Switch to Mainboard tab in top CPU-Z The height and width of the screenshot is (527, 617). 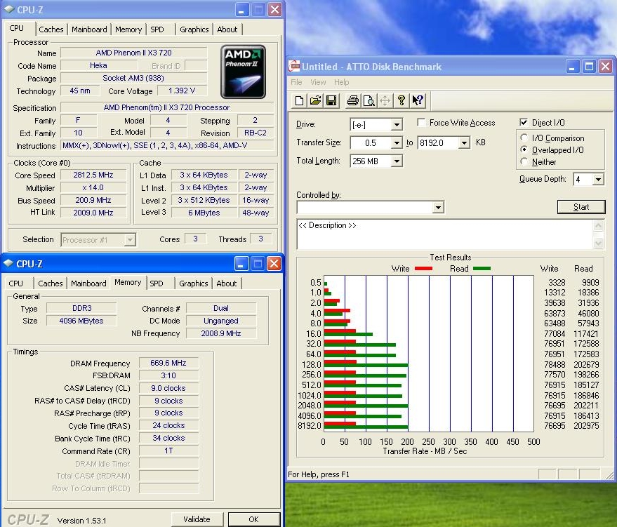89,29
